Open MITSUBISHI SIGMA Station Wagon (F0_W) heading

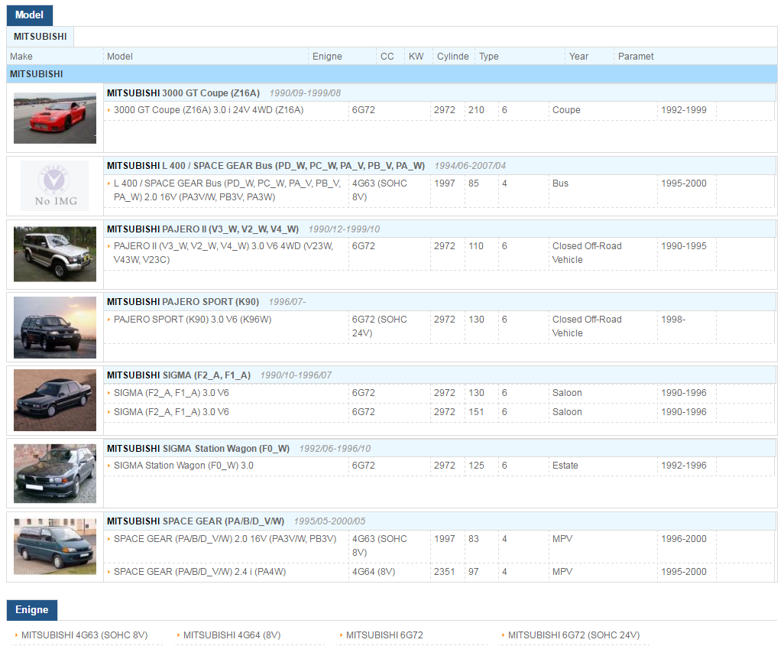click(198, 448)
